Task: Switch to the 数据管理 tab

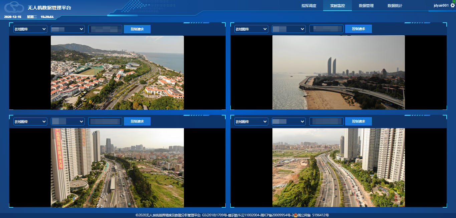Action: pyautogui.click(x=366, y=6)
